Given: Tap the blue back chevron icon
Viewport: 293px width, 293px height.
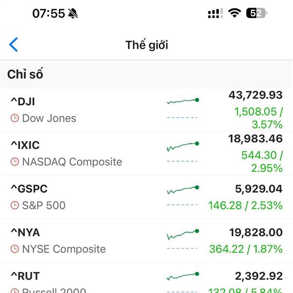Looking at the screenshot, I should tap(14, 44).
